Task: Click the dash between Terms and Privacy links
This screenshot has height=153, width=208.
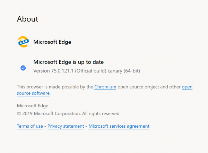Action: coord(45,126)
